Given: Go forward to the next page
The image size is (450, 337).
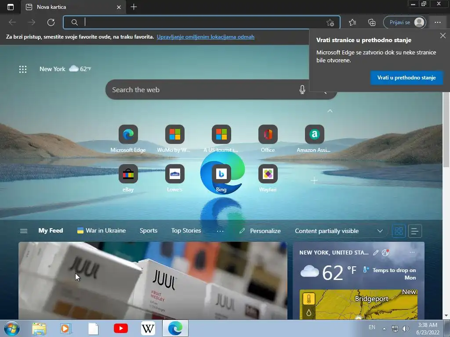Looking at the screenshot, I should 32,22.
